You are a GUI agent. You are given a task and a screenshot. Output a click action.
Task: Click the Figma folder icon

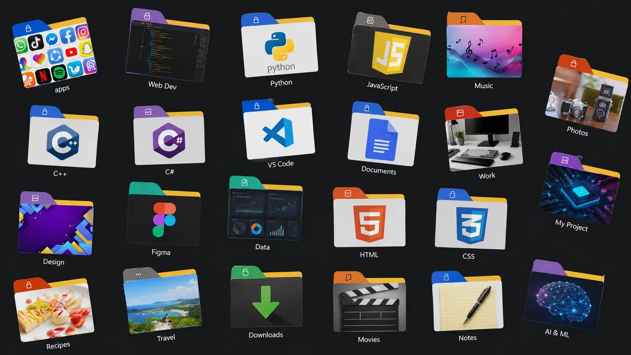[x=164, y=214]
